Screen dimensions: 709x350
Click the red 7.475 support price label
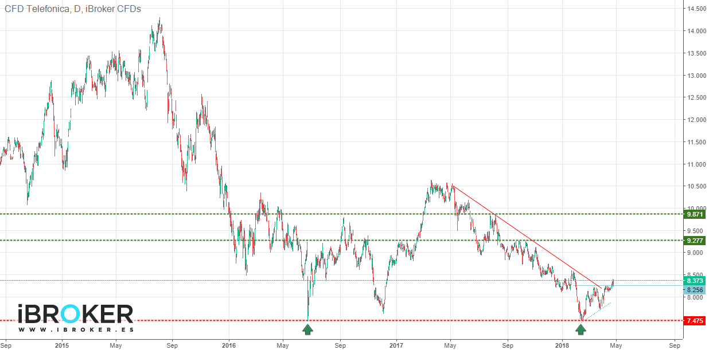click(695, 320)
